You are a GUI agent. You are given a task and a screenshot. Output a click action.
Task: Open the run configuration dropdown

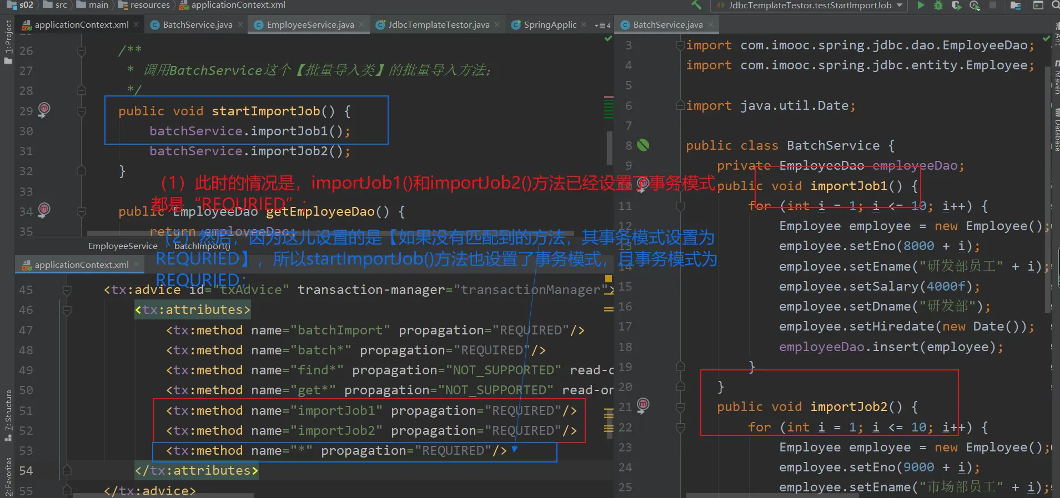coord(808,6)
